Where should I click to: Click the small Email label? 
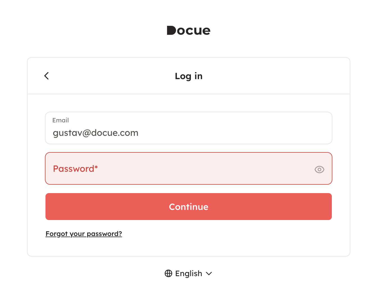point(61,120)
